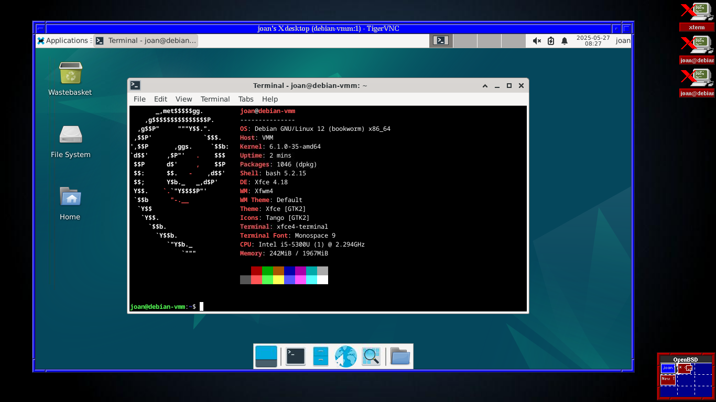Click the dark gray color block in neofetch palette
This screenshot has width=716, height=402.
pyautogui.click(x=245, y=280)
